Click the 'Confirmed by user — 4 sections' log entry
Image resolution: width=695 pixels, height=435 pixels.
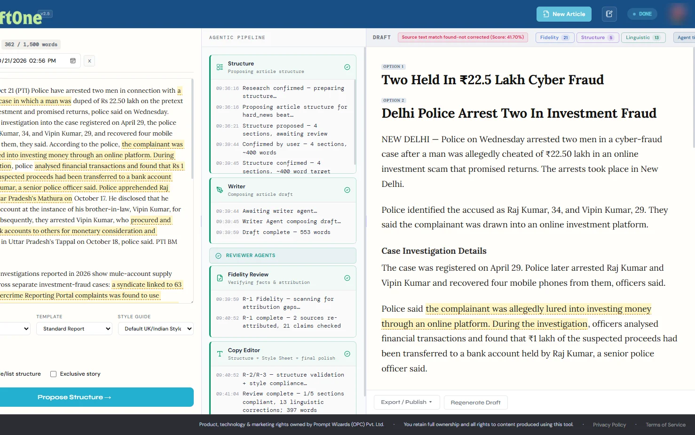coord(295,148)
